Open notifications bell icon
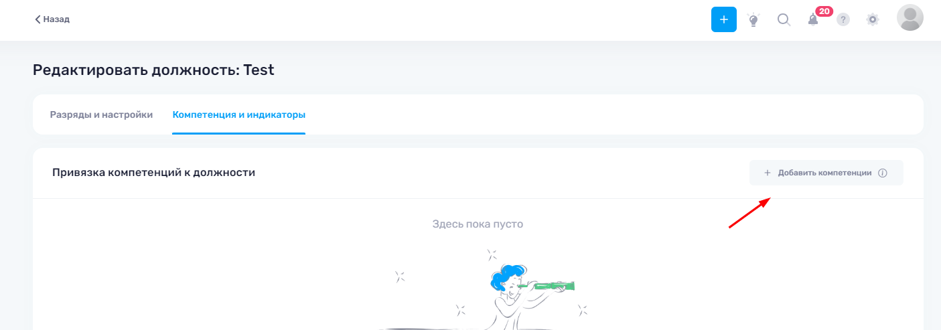Viewport: 941px width, 330px height. 813,20
